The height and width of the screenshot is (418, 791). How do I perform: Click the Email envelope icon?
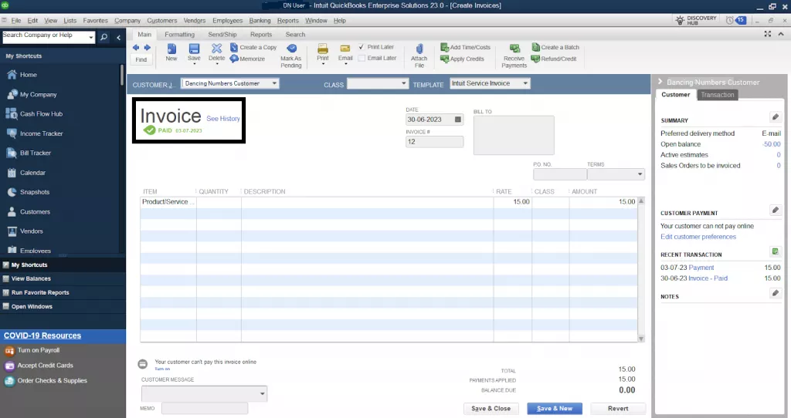coord(345,49)
